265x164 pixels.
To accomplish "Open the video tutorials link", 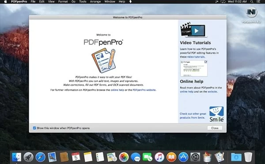I will point(196,57).
